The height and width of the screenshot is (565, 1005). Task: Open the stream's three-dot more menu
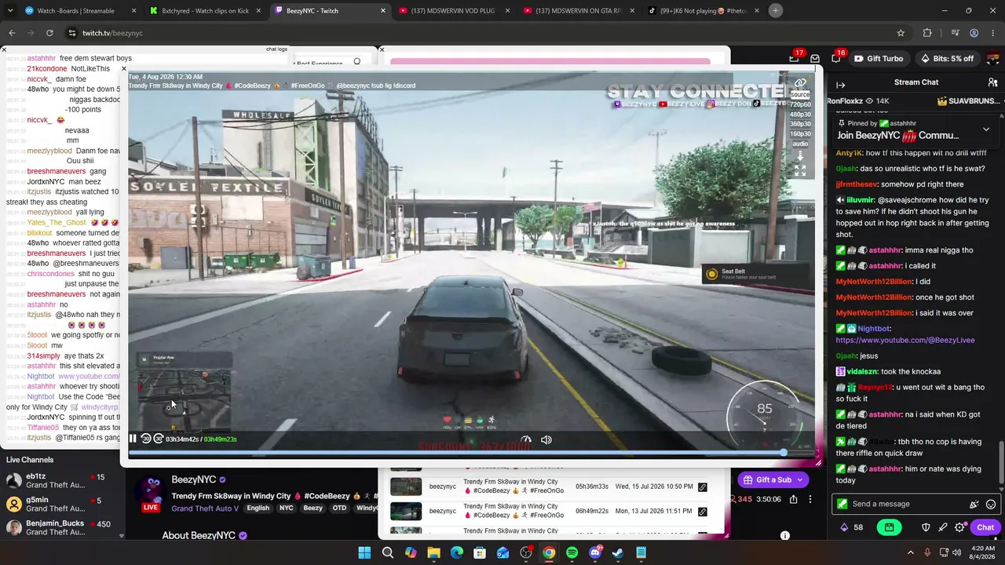point(810,499)
